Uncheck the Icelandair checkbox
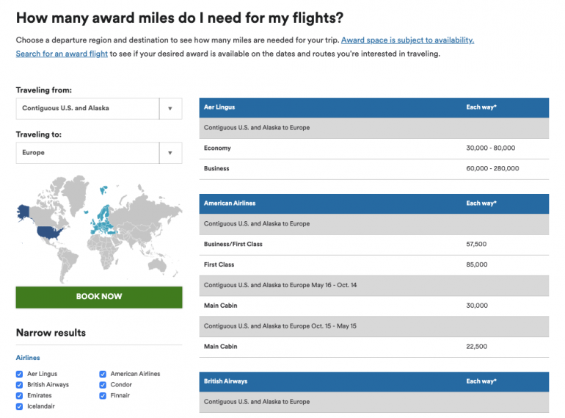The height and width of the screenshot is (418, 565). click(19, 406)
